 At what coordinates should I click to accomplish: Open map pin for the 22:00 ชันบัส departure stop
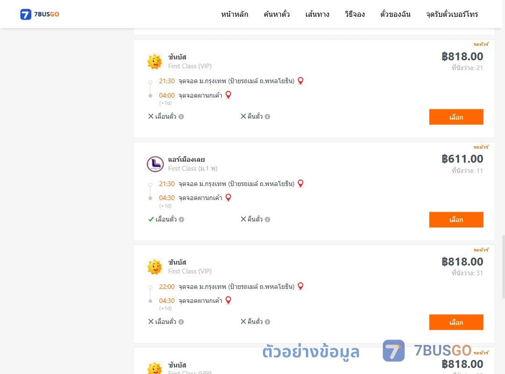coord(301,286)
